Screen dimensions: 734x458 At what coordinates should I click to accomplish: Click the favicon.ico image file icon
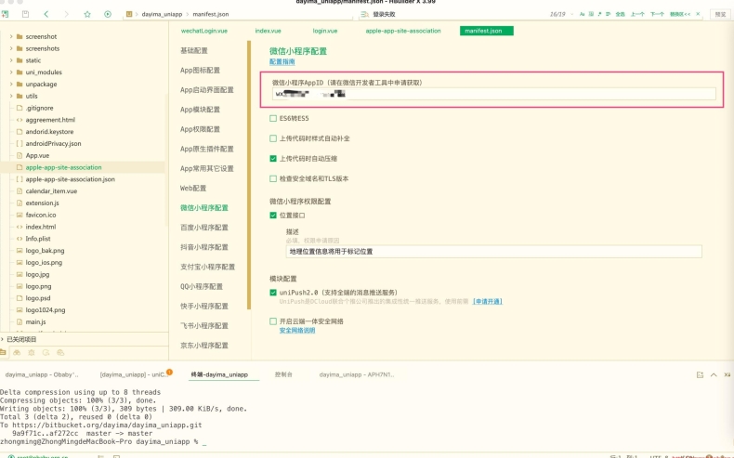(x=19, y=215)
